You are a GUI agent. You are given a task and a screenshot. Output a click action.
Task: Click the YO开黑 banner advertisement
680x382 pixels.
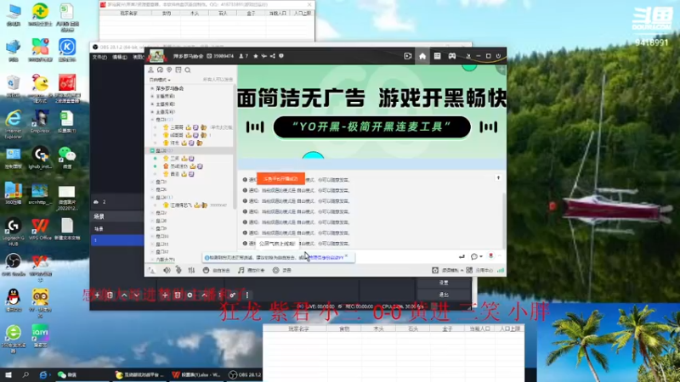371,111
